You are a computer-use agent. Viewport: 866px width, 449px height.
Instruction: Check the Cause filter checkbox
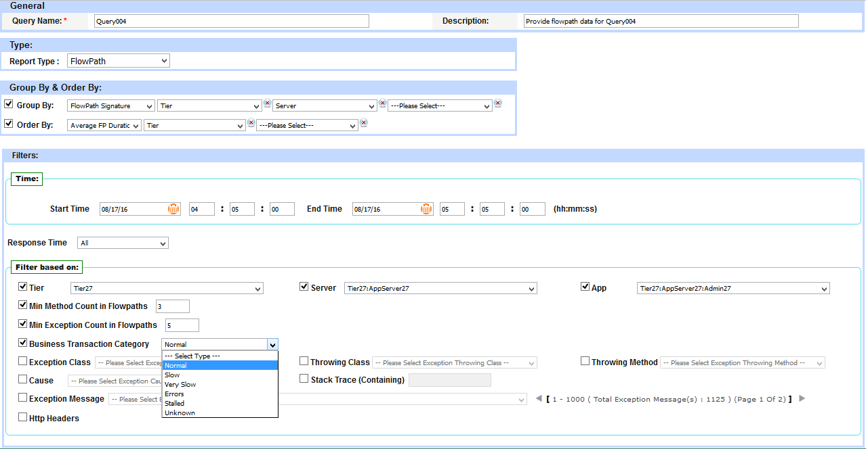23,379
